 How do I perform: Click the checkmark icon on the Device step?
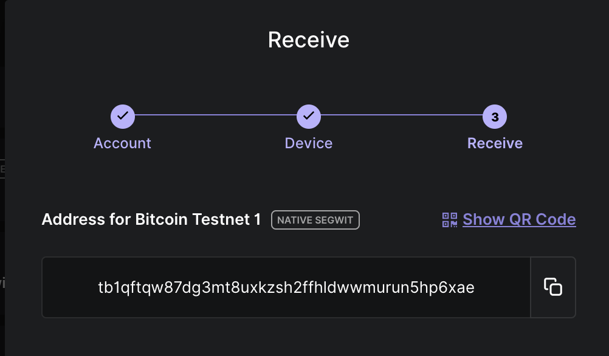pyautogui.click(x=308, y=115)
